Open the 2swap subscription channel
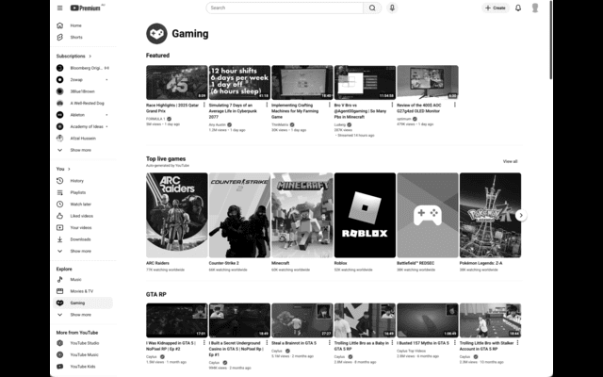The height and width of the screenshot is (377, 603). [x=84, y=79]
